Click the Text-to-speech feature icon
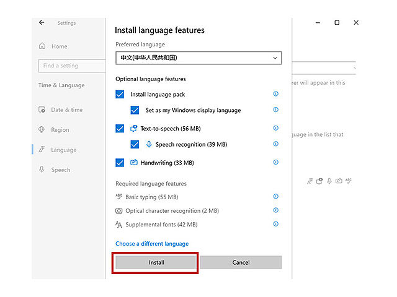 134,129
